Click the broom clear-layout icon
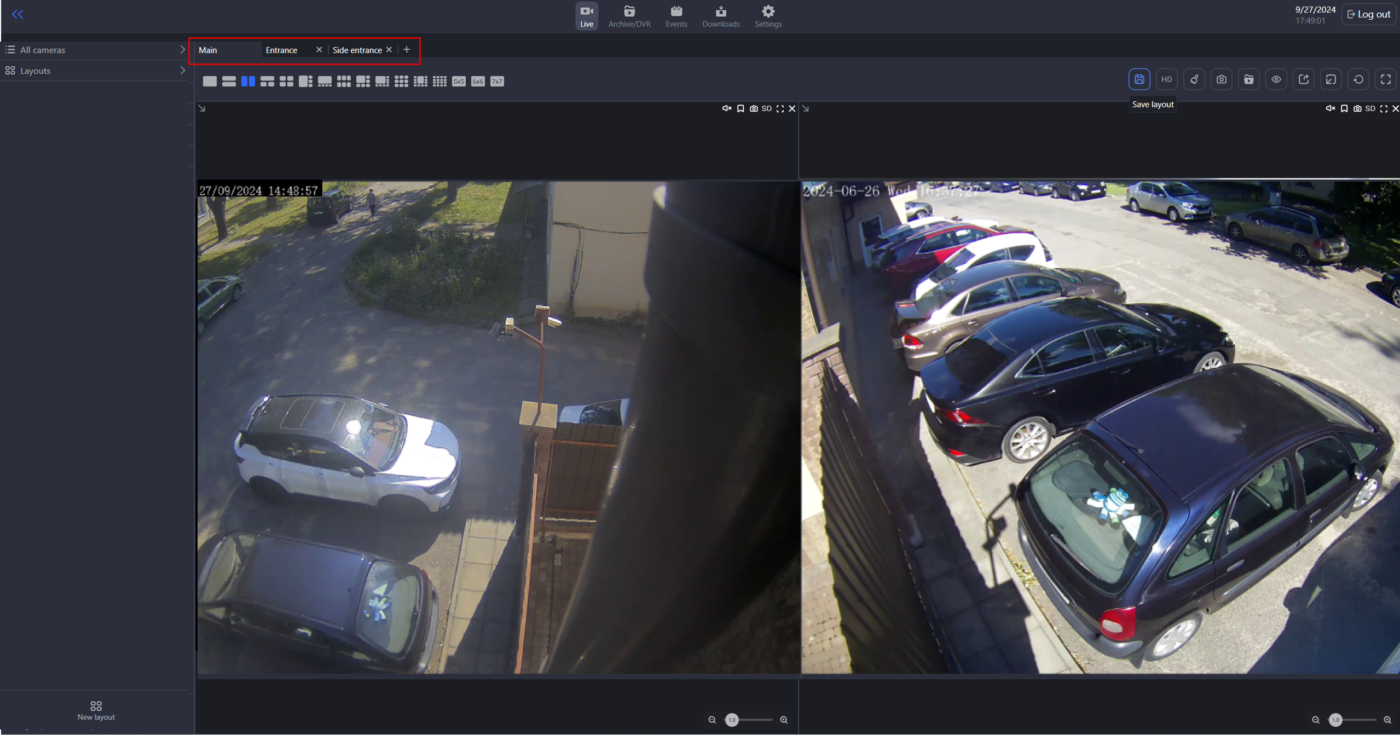This screenshot has height=735, width=1400. coord(1194,79)
